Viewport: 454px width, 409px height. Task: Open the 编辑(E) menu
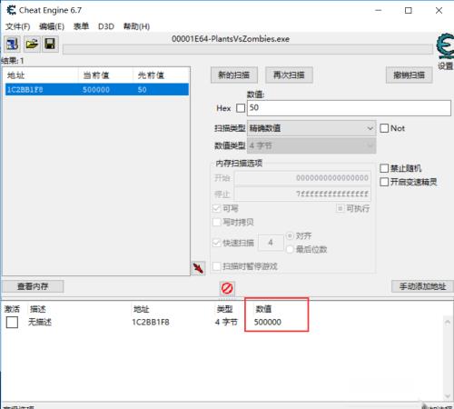[x=52, y=26]
